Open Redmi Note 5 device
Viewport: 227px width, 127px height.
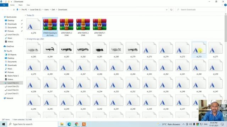click(x=13, y=76)
